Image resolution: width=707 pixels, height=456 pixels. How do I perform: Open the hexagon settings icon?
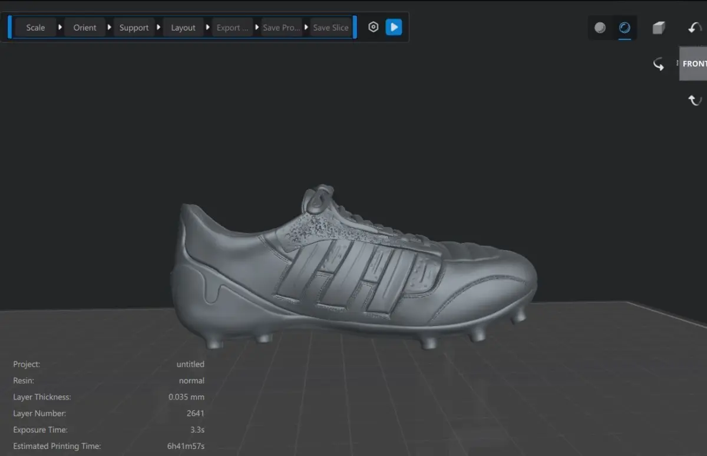373,27
